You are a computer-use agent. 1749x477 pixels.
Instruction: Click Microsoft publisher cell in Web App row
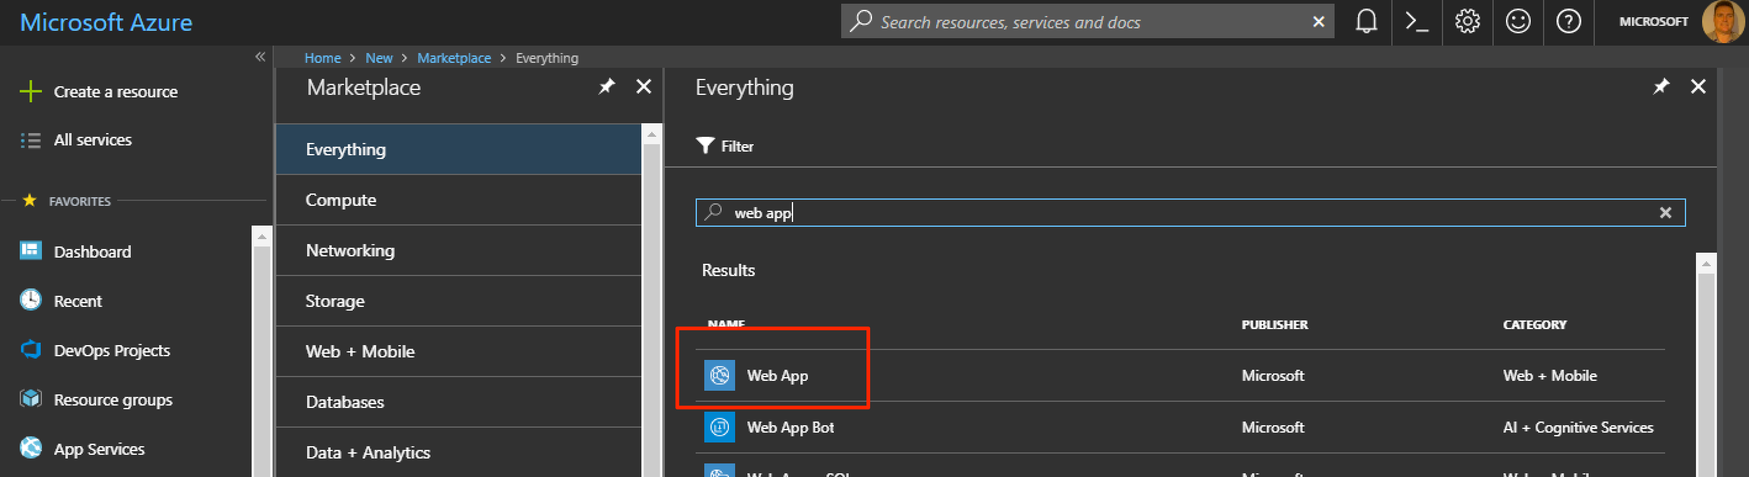(1273, 376)
